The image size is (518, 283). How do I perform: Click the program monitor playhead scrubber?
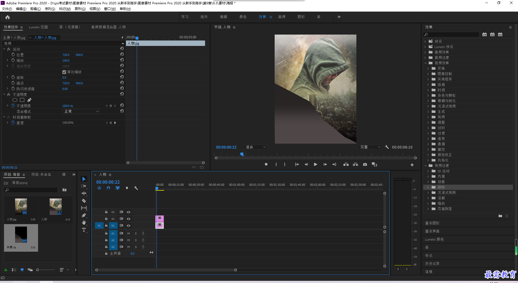pyautogui.click(x=242, y=154)
